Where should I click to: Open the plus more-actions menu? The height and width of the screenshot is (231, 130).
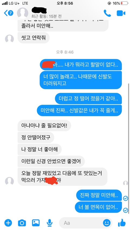tap(8, 223)
